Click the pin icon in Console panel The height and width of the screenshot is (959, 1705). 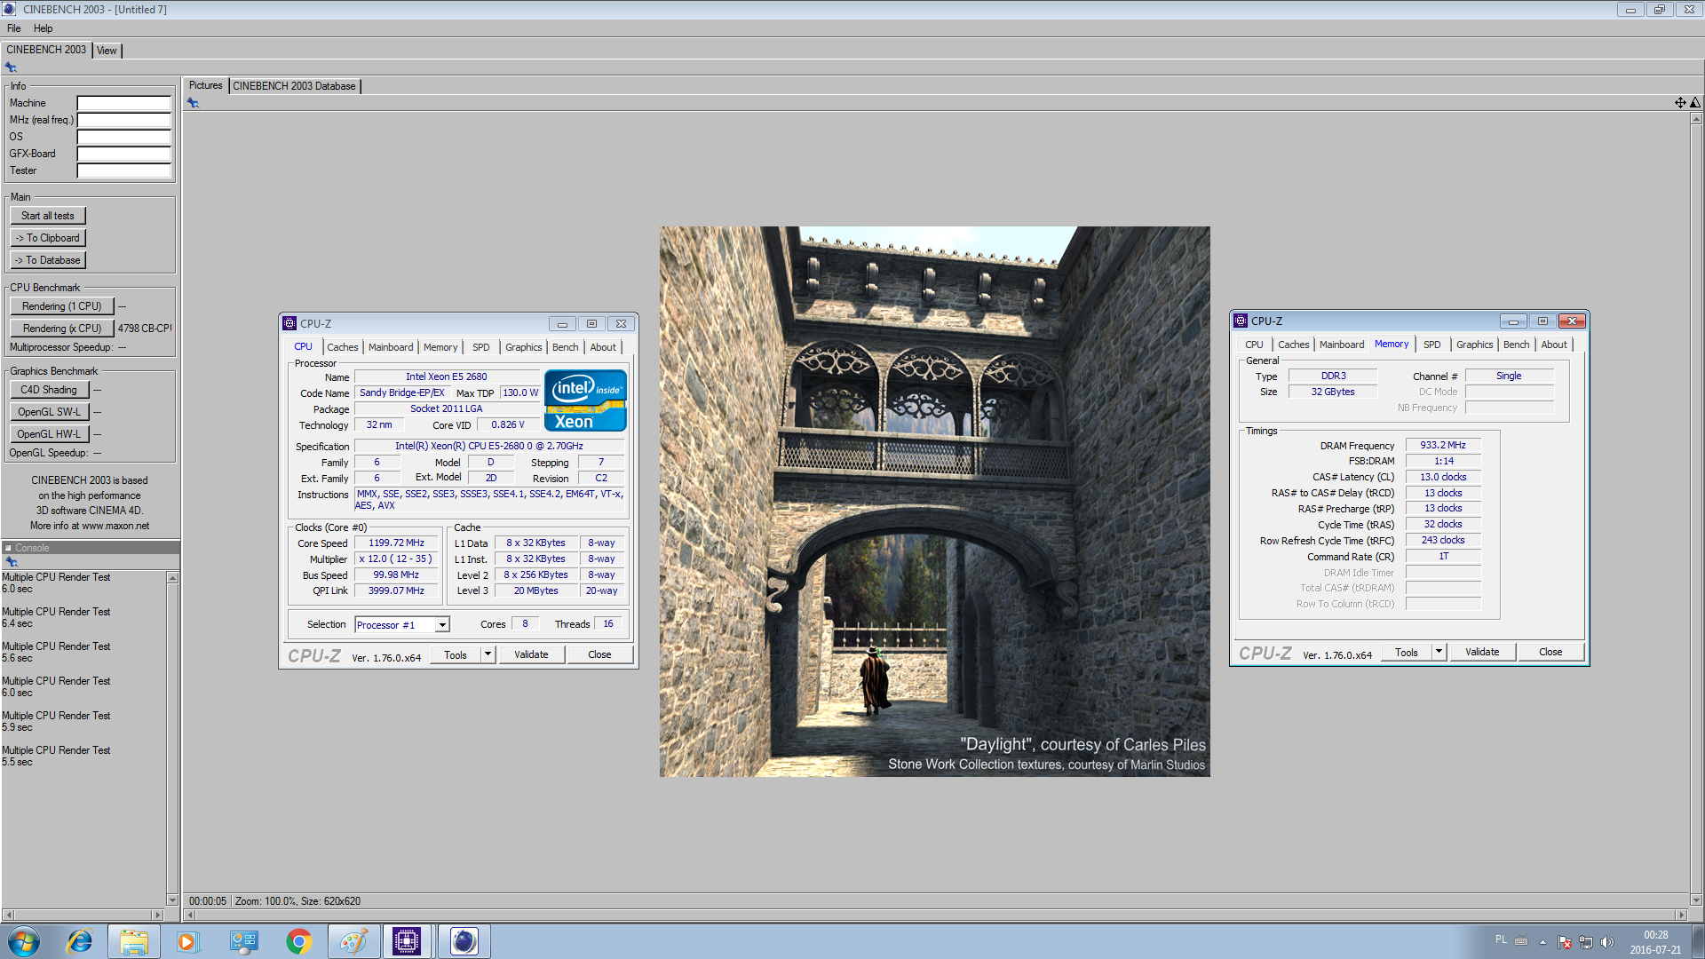click(12, 561)
